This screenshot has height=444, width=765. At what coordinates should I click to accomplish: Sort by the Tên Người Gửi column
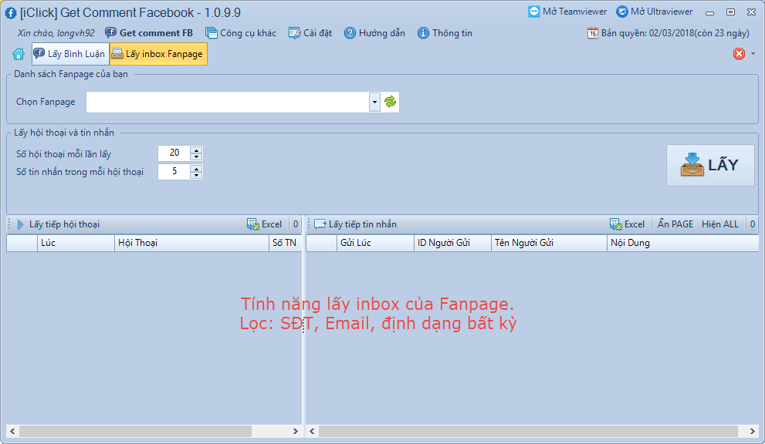549,243
